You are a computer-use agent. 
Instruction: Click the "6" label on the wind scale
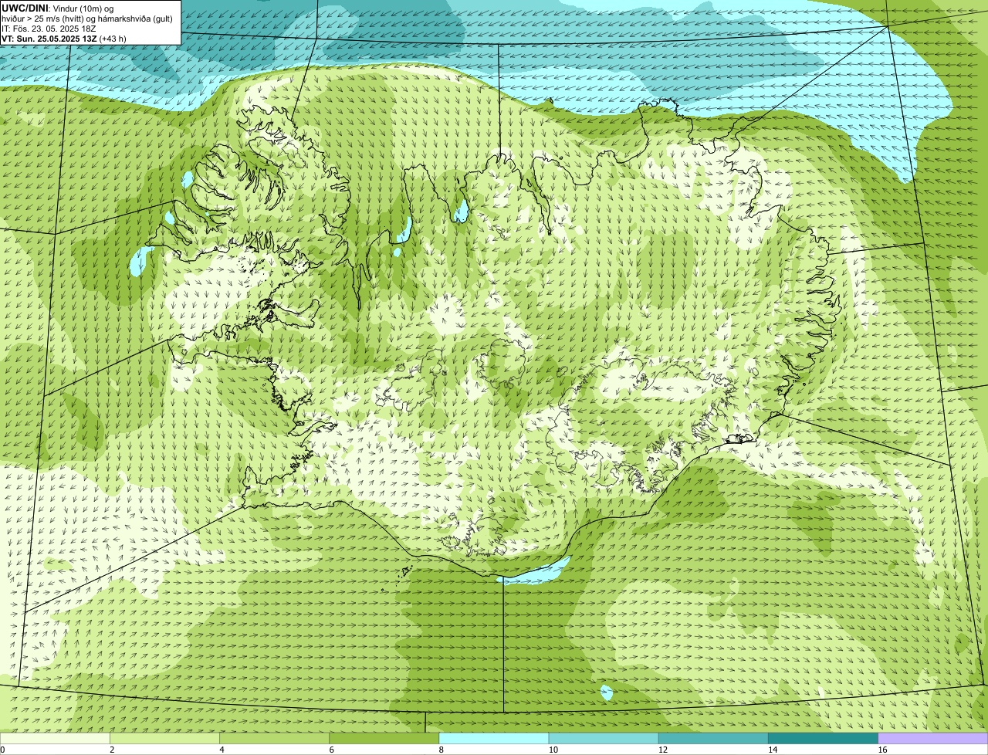point(331,750)
